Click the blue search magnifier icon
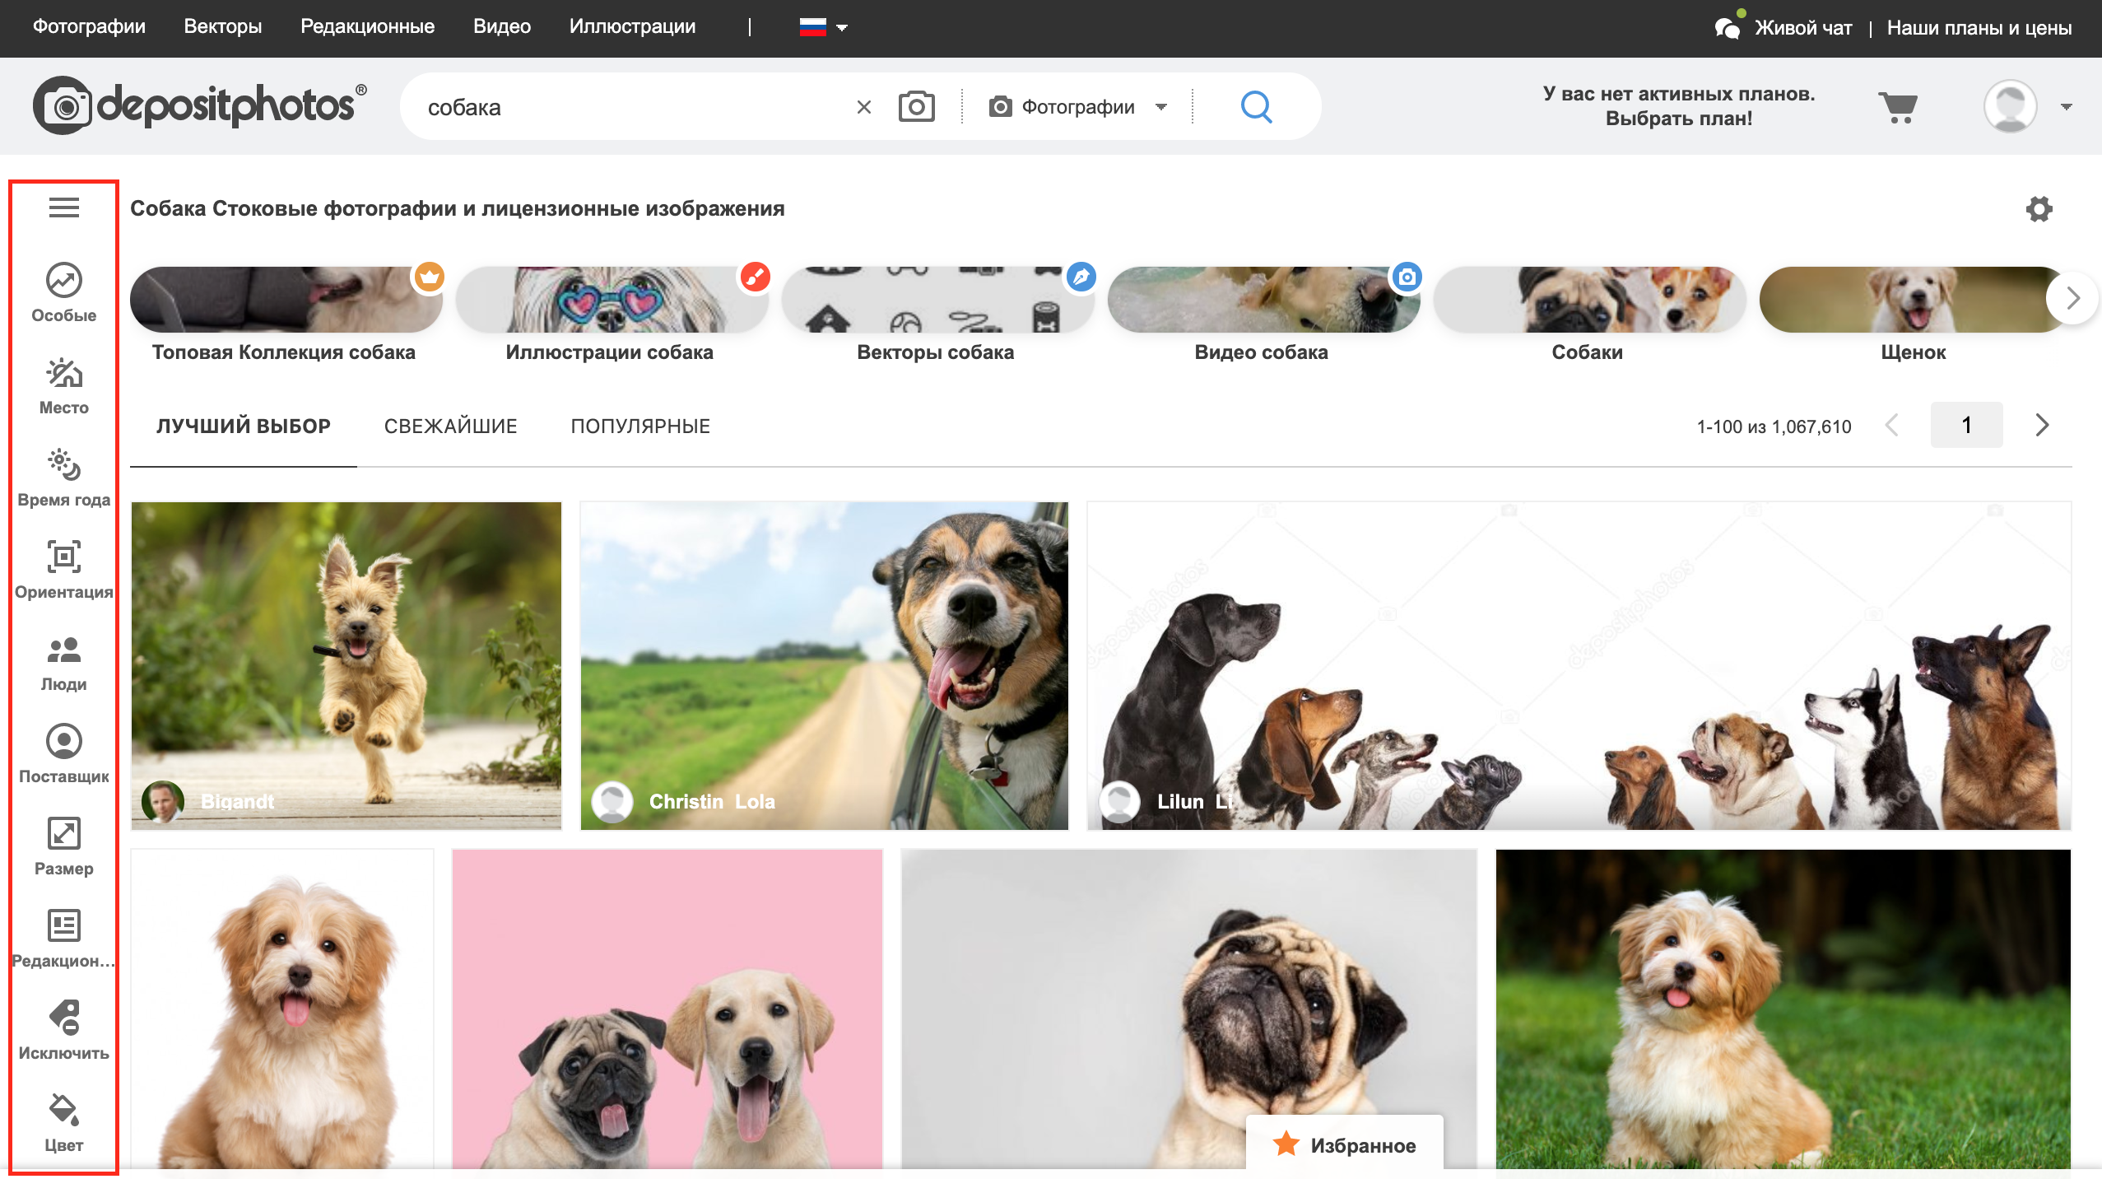The width and height of the screenshot is (2102, 1179). [x=1257, y=106]
